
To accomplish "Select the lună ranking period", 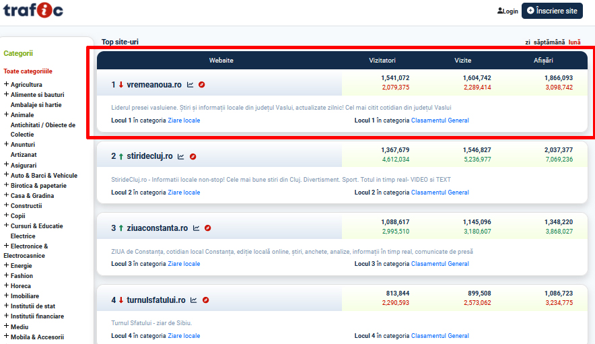I will [x=575, y=42].
